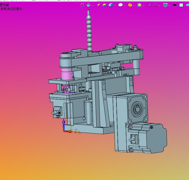
Task: Expand the monitor icon dropdown arrow
Action: tap(169, 5)
